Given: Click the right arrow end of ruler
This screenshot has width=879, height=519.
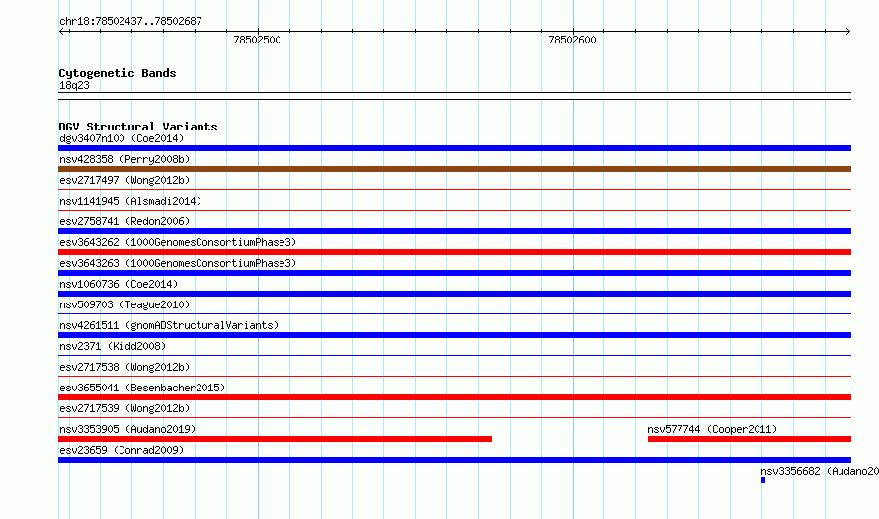Looking at the screenshot, I should (x=848, y=32).
